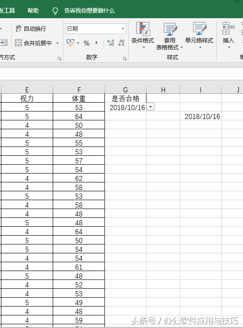Screen dimensions: 243x328
Task: Select column G header
Action: click(x=125, y=90)
